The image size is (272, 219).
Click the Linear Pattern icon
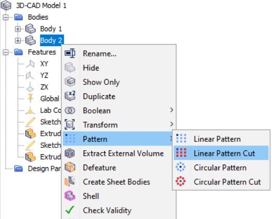(181, 138)
